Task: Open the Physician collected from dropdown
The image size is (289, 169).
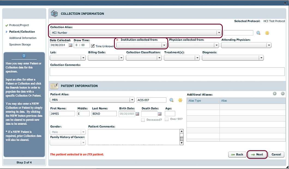Action: (x=194, y=45)
